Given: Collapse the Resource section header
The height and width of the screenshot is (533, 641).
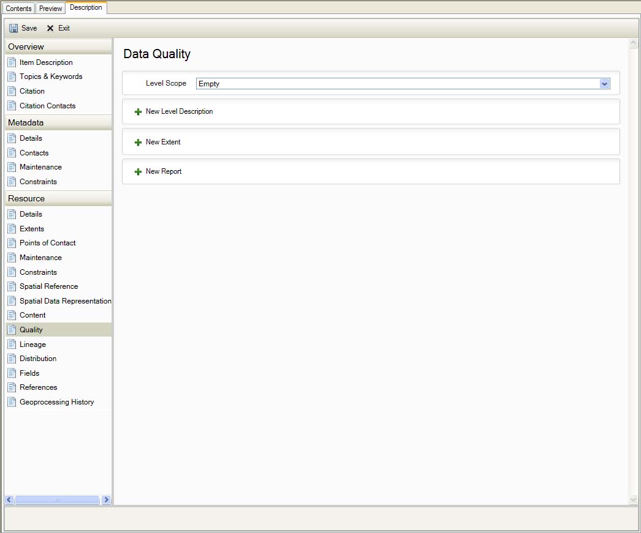Looking at the screenshot, I should [x=58, y=198].
